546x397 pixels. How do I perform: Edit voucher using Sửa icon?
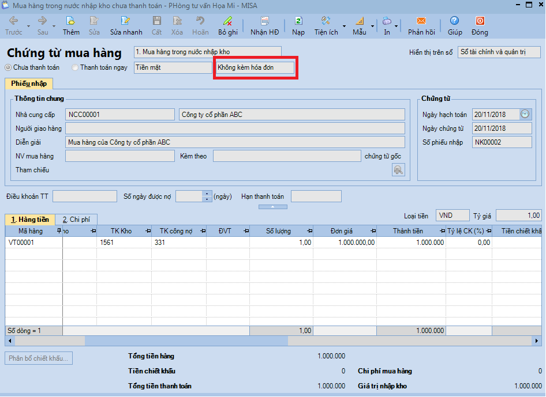point(94,26)
